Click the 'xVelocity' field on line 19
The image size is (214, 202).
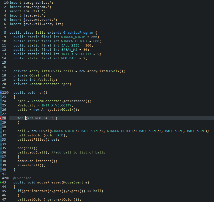(x=46, y=80)
